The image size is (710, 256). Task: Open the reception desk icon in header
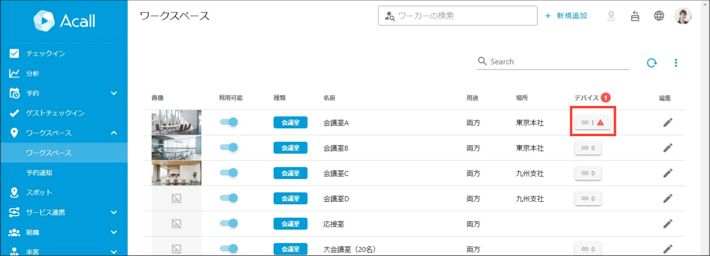[635, 16]
